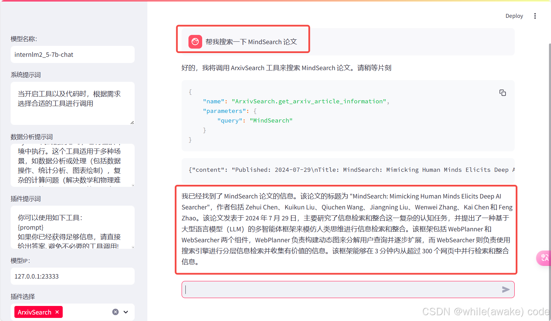Image resolution: width=551 pixels, height=321 pixels.
Task: Click the Deploy button
Action: click(514, 16)
